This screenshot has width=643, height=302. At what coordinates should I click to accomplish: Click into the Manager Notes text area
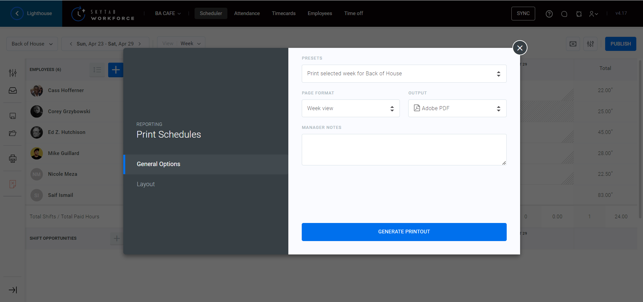(404, 149)
